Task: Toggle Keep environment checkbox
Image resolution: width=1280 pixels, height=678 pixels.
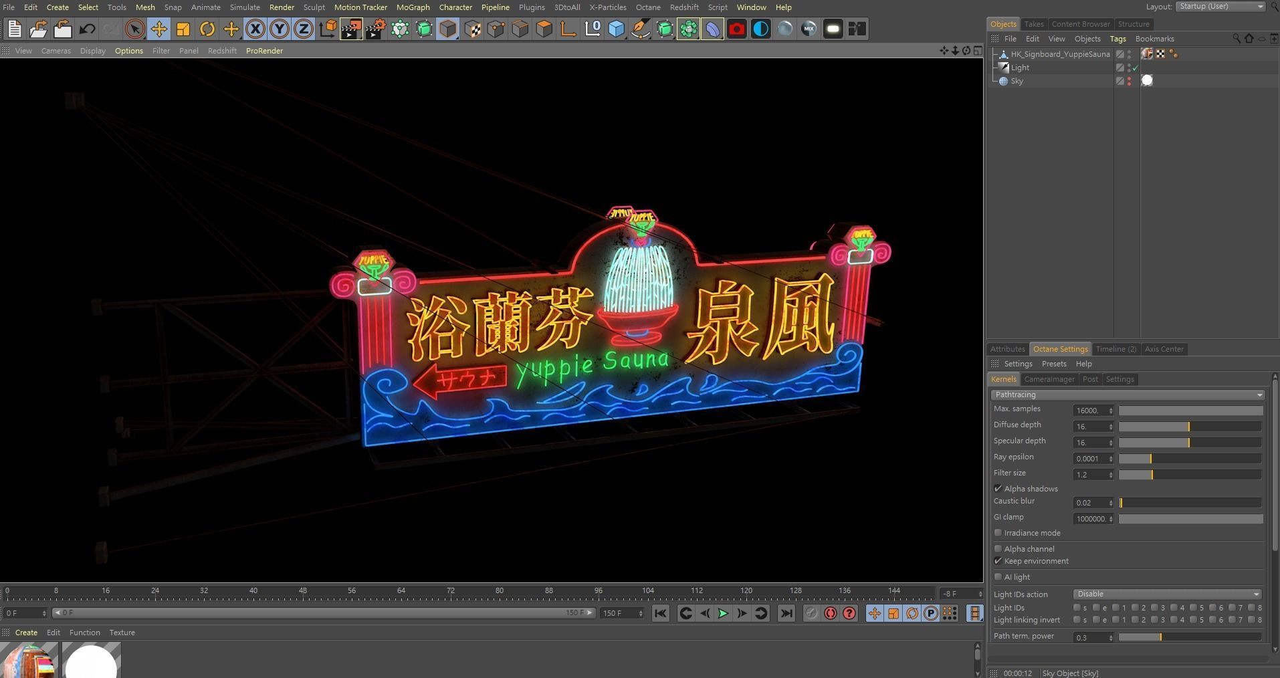Action: tap(998, 561)
